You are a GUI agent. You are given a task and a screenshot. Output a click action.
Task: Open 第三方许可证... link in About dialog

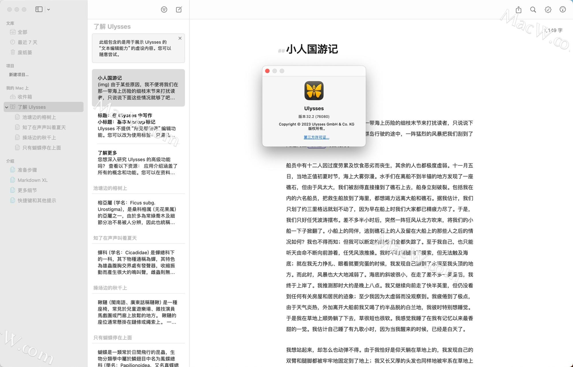(316, 137)
